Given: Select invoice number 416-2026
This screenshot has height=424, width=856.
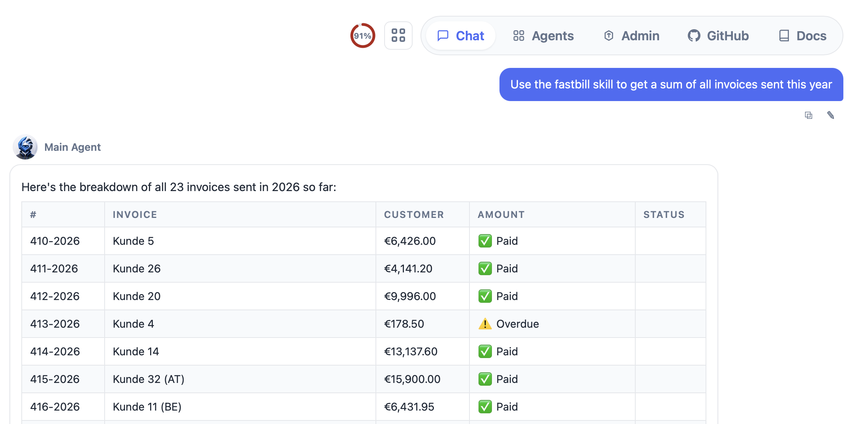Looking at the screenshot, I should pos(55,407).
